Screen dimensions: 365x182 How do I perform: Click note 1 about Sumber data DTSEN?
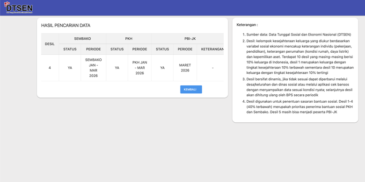[x=299, y=35]
